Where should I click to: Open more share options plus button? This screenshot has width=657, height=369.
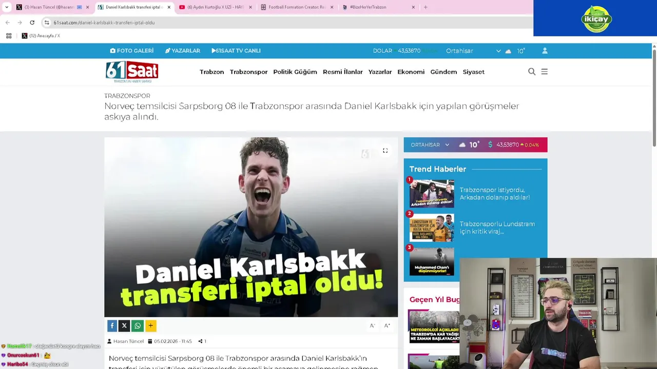(150, 325)
